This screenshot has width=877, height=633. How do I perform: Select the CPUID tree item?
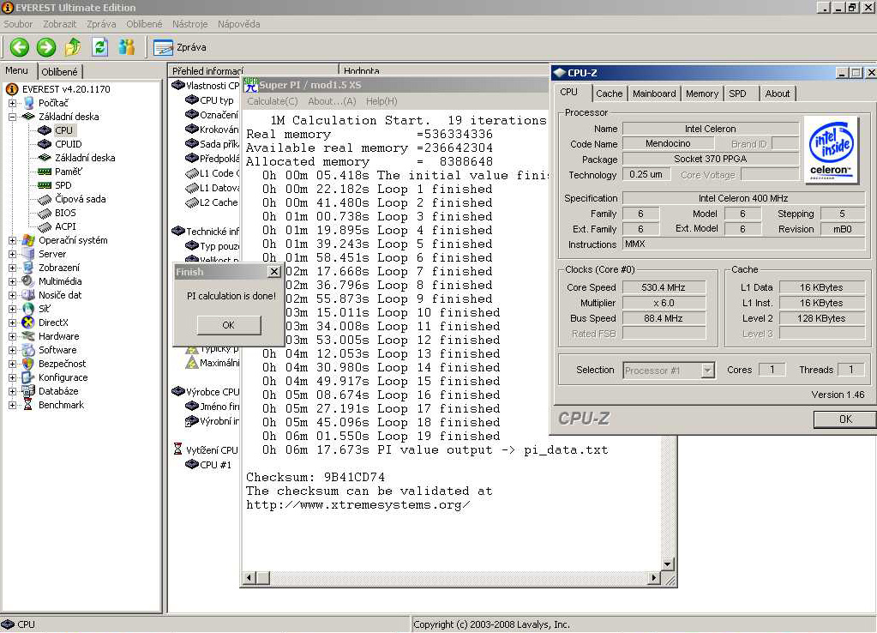tap(69, 144)
